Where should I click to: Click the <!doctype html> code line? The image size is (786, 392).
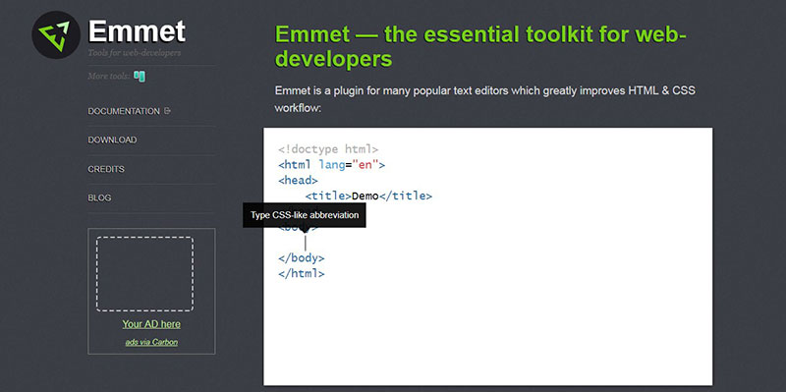pos(328,149)
